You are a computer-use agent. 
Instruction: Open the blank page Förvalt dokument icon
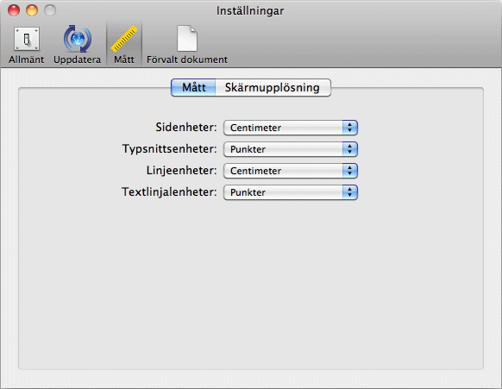pyautogui.click(x=187, y=39)
